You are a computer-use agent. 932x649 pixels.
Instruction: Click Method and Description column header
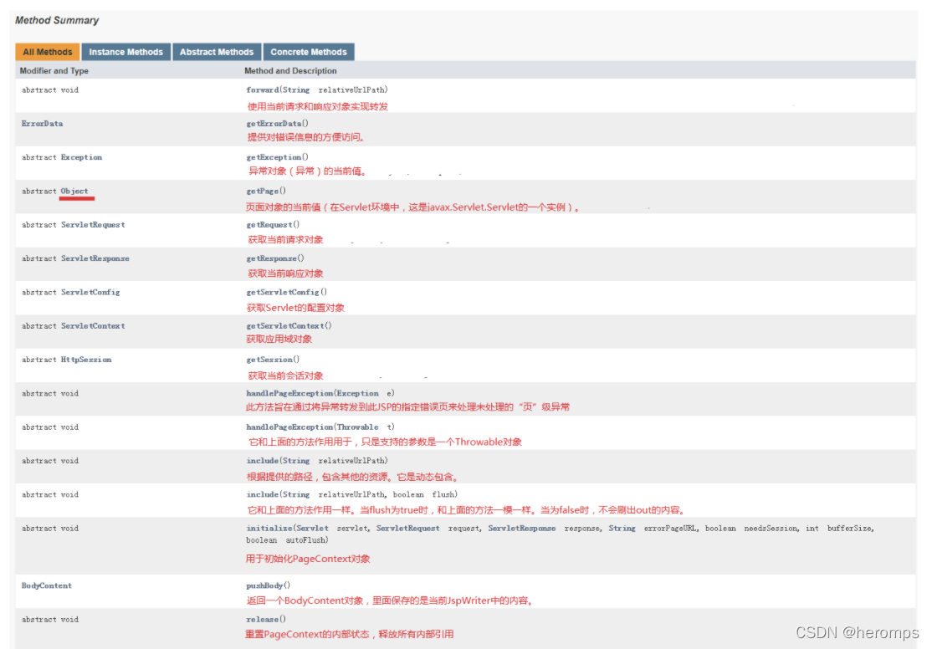click(x=290, y=71)
